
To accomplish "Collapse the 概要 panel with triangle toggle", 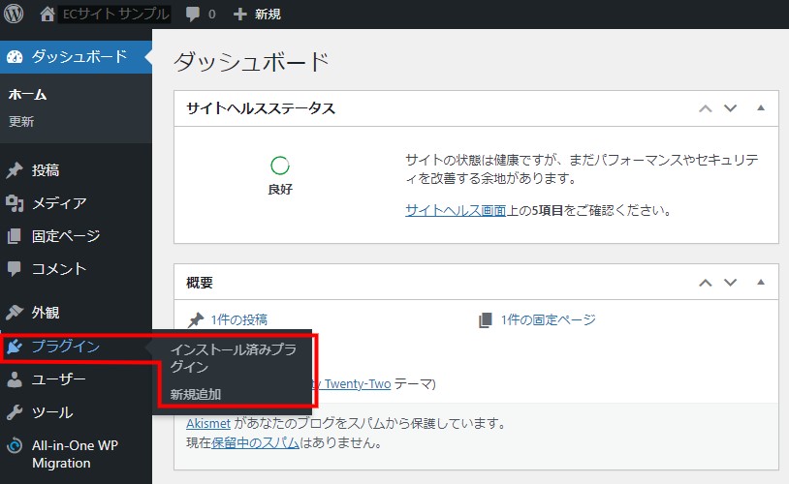I will point(761,283).
